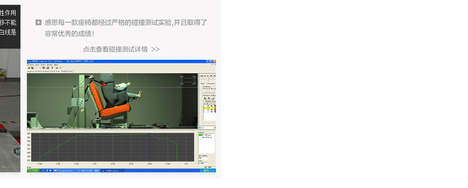Select the Process tab in side panel
Viewport: 468px width, 188px height.
tap(211, 84)
